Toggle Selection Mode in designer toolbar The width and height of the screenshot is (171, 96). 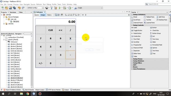(x=56, y=15)
